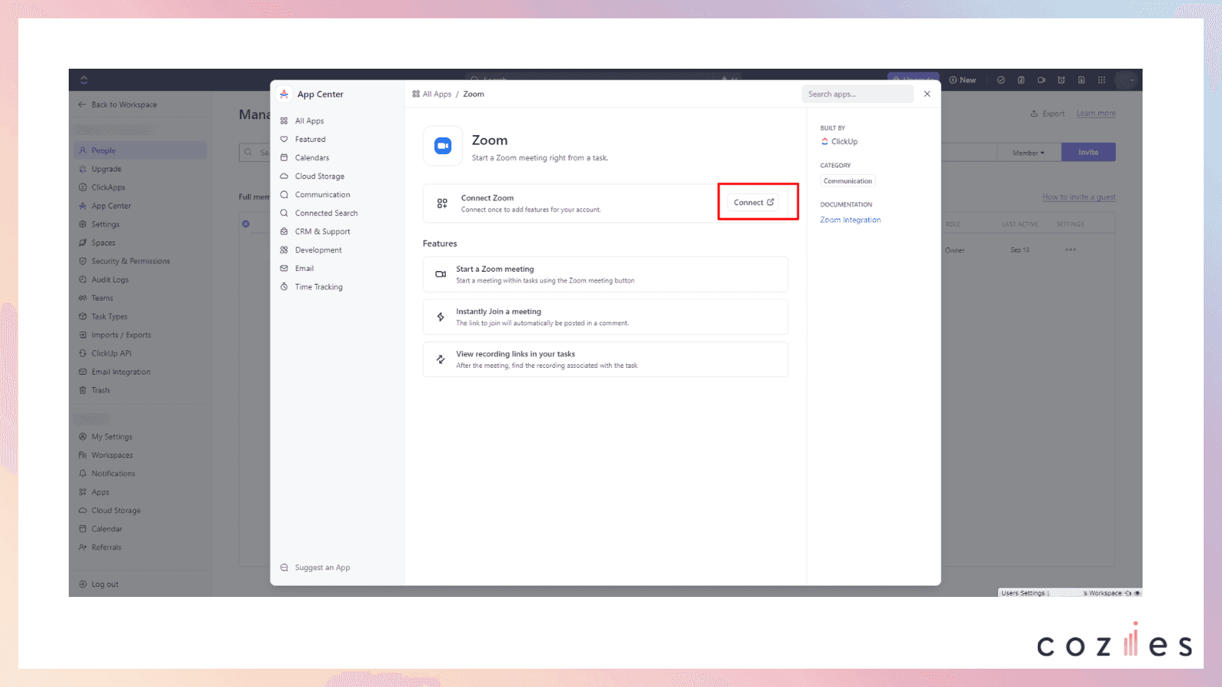
Task: Expand the Member role dropdown
Action: (1028, 152)
